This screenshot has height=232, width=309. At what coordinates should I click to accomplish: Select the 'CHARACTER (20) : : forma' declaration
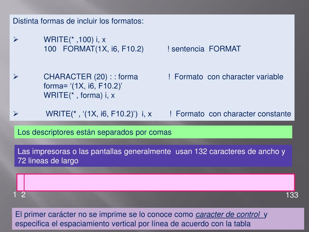91,76
